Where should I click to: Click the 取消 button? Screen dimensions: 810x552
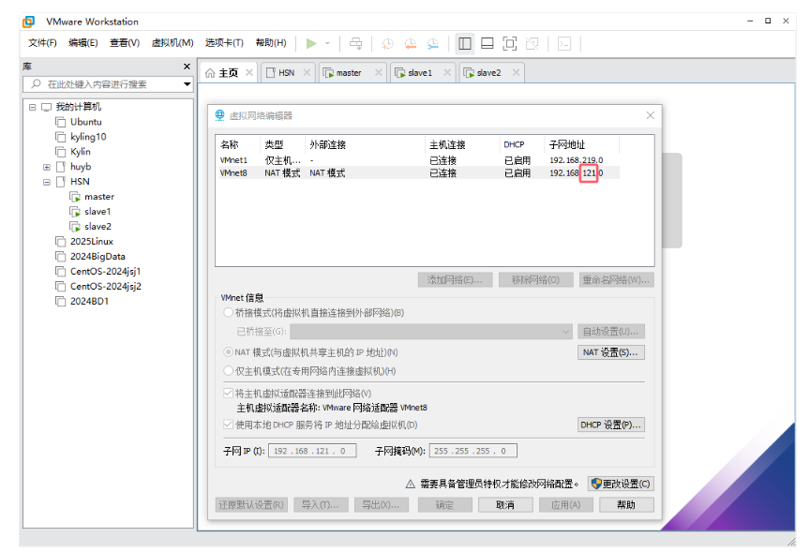(504, 505)
